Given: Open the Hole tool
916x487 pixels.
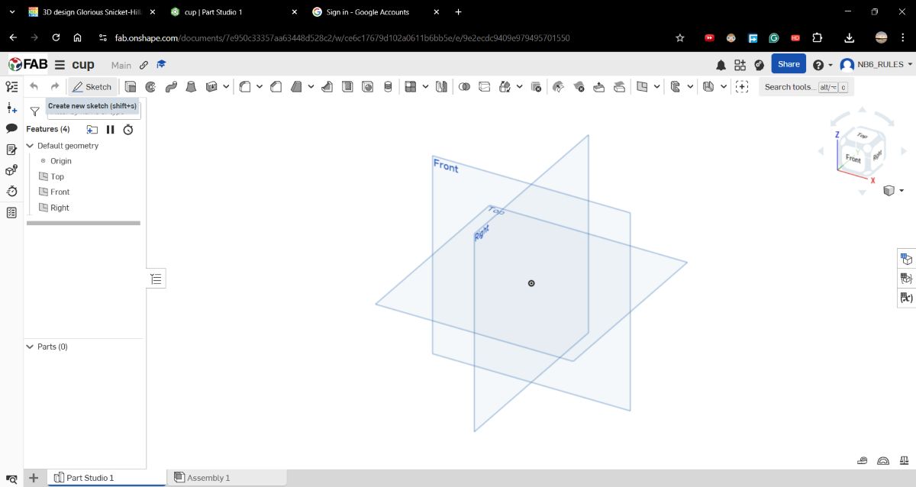Looking at the screenshot, I should [x=366, y=86].
